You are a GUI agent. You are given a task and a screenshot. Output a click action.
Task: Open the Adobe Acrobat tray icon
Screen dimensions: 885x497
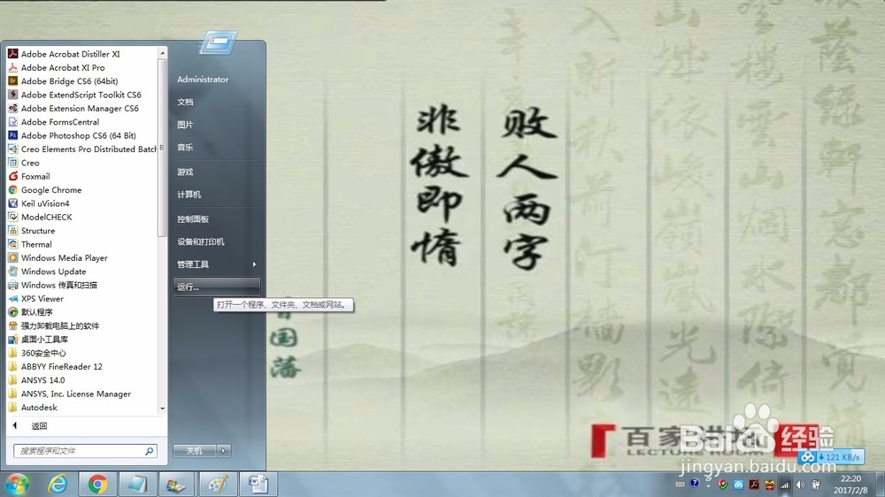754,484
